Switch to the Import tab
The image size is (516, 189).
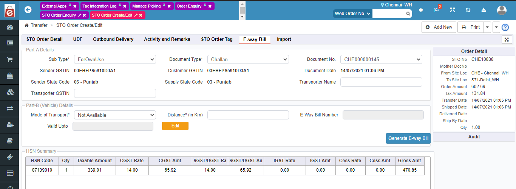tap(284, 39)
